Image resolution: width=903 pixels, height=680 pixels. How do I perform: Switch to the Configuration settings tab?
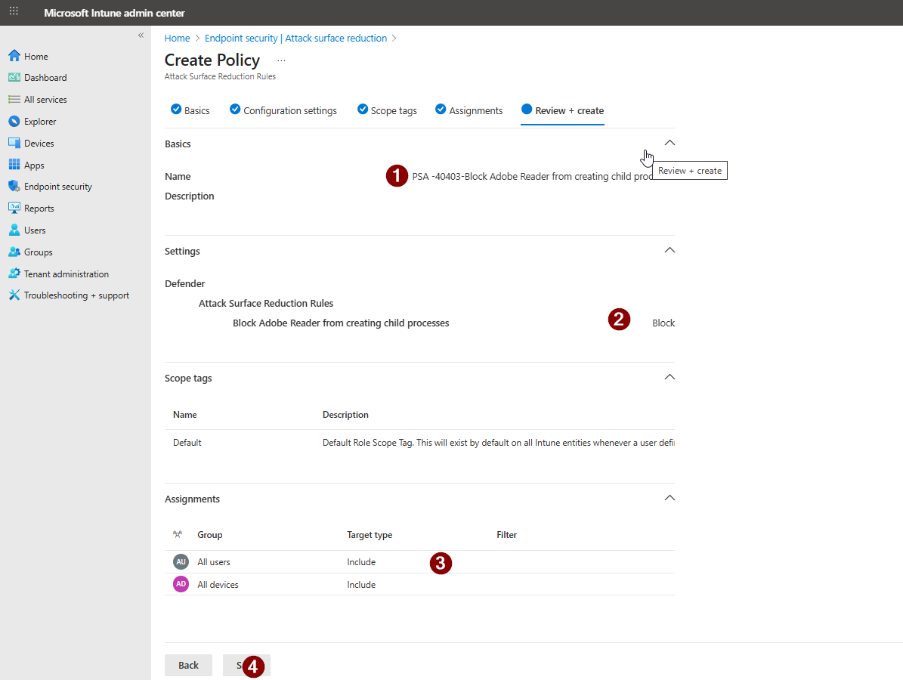[x=289, y=110]
